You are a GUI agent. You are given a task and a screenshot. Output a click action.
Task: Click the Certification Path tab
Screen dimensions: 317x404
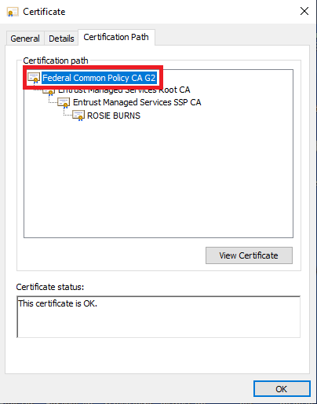(116, 37)
